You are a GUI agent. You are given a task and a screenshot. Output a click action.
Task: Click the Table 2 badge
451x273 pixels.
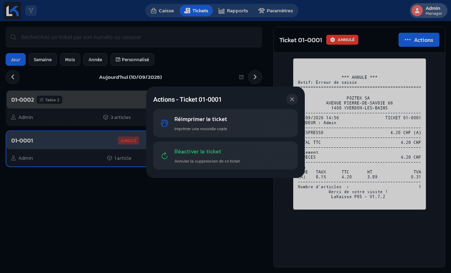tap(49, 100)
